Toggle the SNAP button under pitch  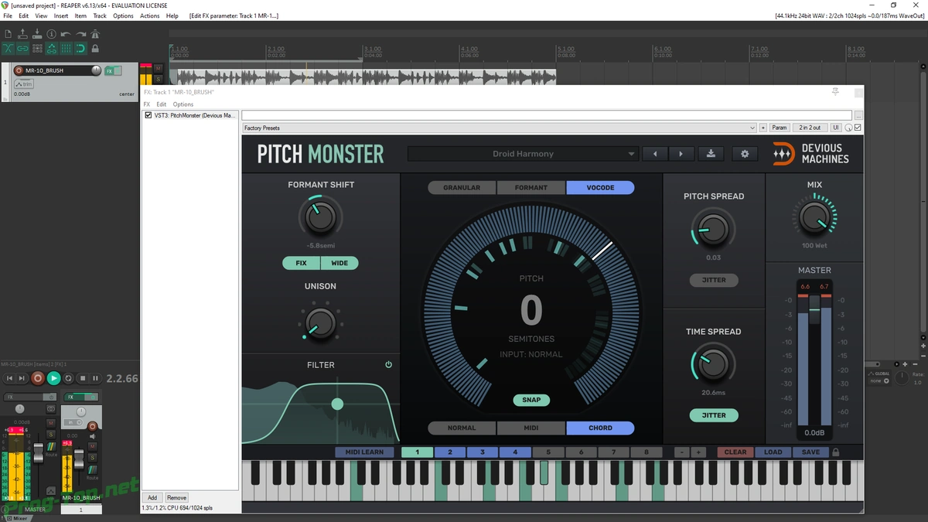pos(531,400)
